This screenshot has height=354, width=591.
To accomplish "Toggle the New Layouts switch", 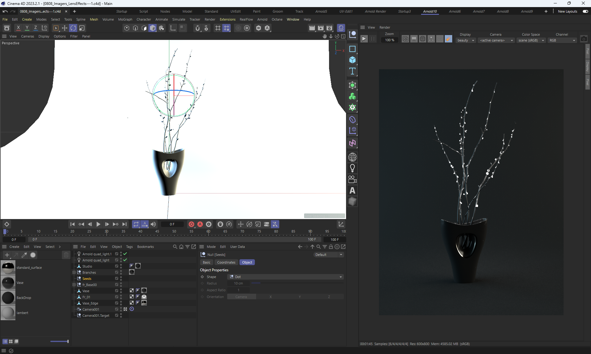I will tap(585, 11).
